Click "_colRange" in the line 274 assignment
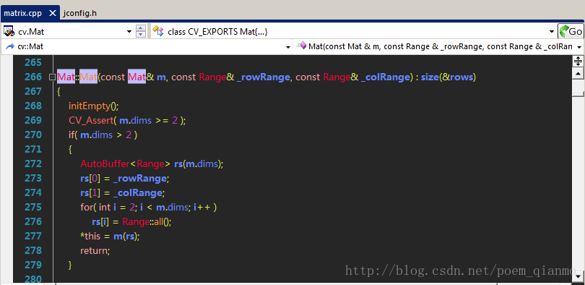Screen dimensions: 585x285 [137, 193]
